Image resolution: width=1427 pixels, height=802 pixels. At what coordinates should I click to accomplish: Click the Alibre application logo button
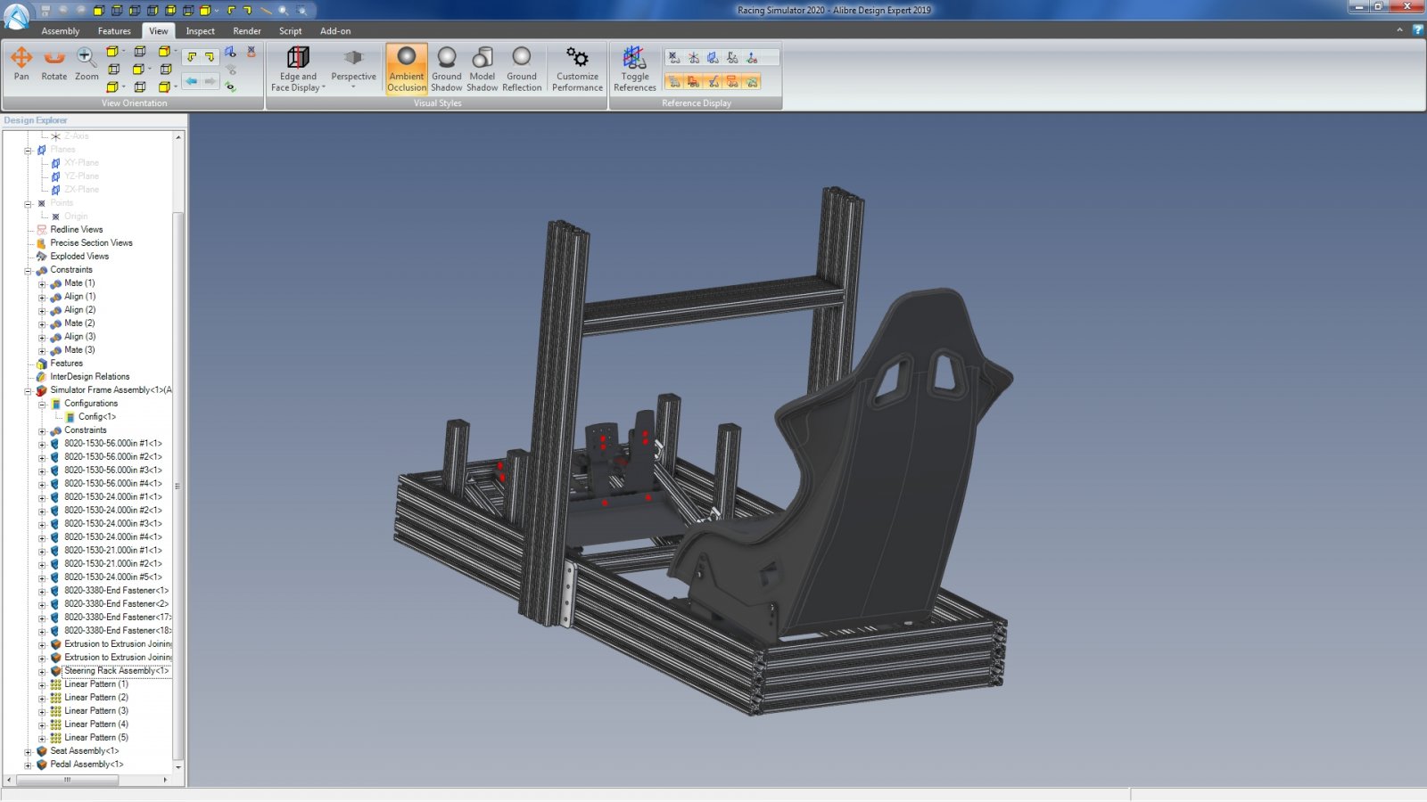click(x=16, y=16)
